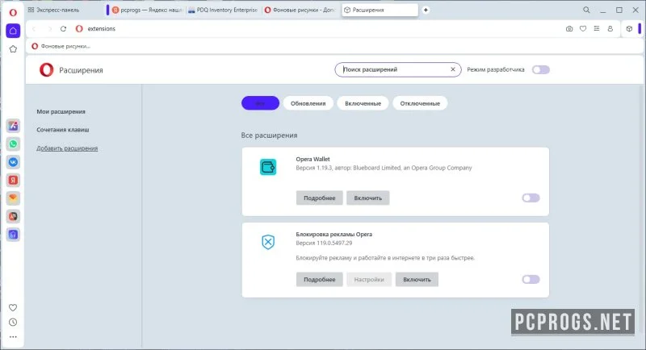646x350 pixels.
Task: Clear the extension search field
Action: pos(453,69)
